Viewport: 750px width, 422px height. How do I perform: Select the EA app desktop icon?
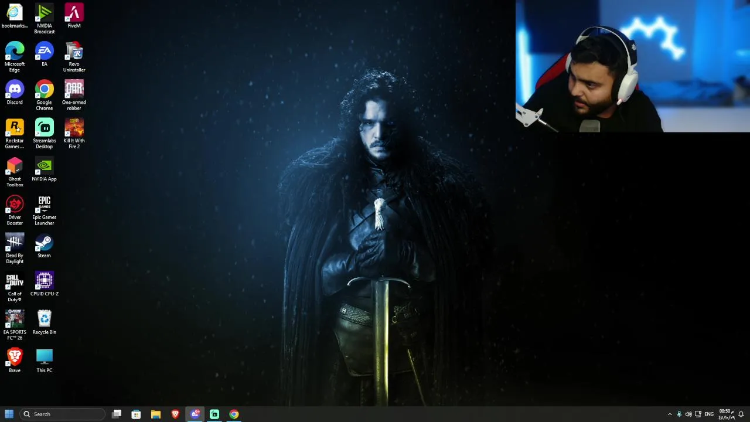(45, 54)
